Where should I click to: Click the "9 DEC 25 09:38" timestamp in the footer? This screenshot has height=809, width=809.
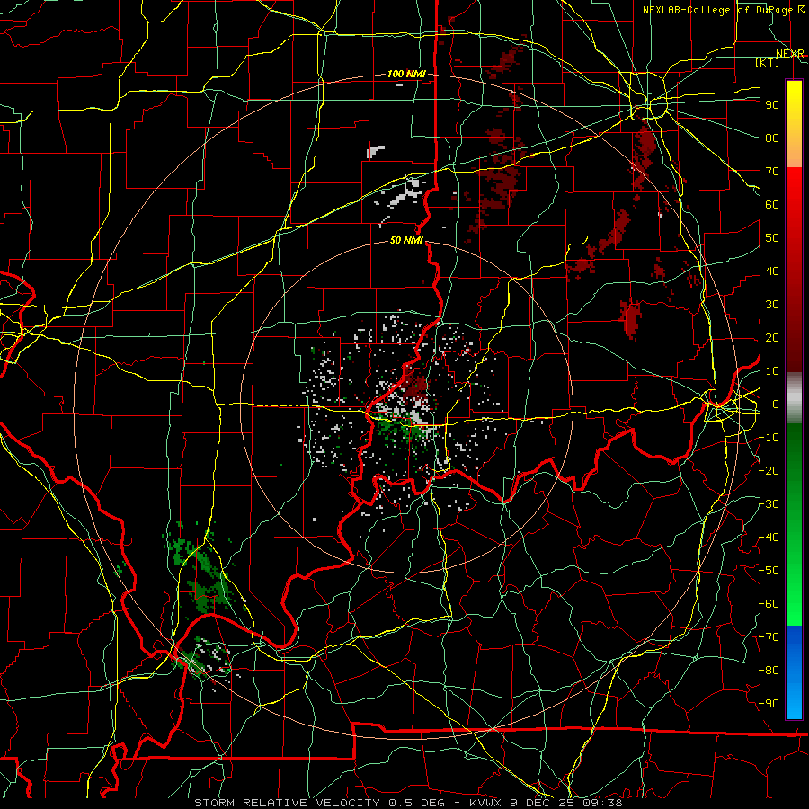[x=566, y=803]
